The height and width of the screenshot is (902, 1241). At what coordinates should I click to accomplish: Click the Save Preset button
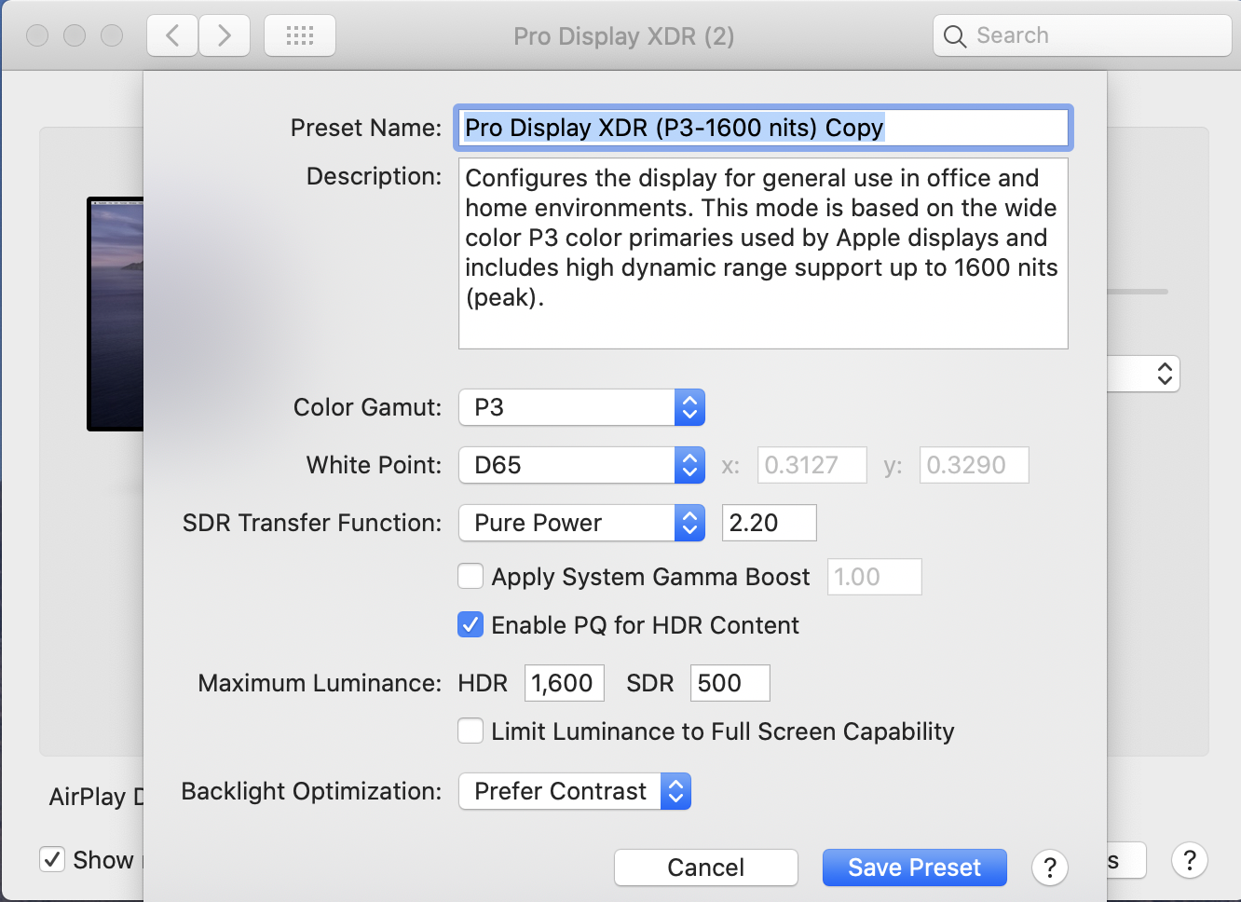tap(915, 868)
